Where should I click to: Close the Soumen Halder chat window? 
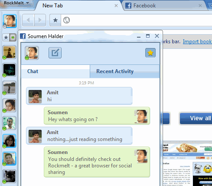[x=157, y=36]
